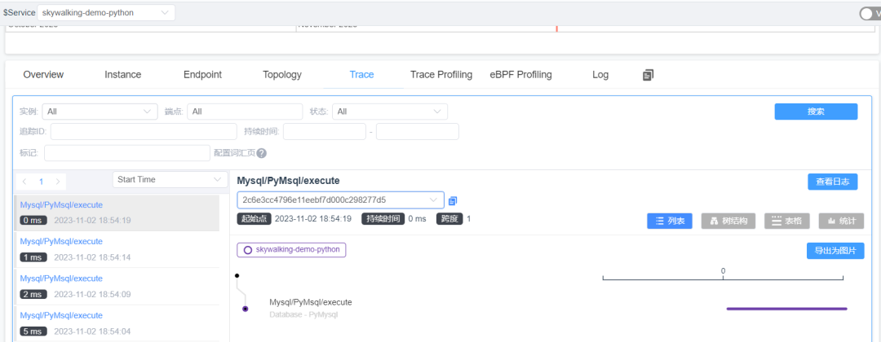
Task: Open the 状态 All dropdown
Action: click(x=390, y=112)
